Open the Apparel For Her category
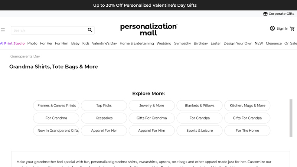297x167 pixels. click(104, 131)
